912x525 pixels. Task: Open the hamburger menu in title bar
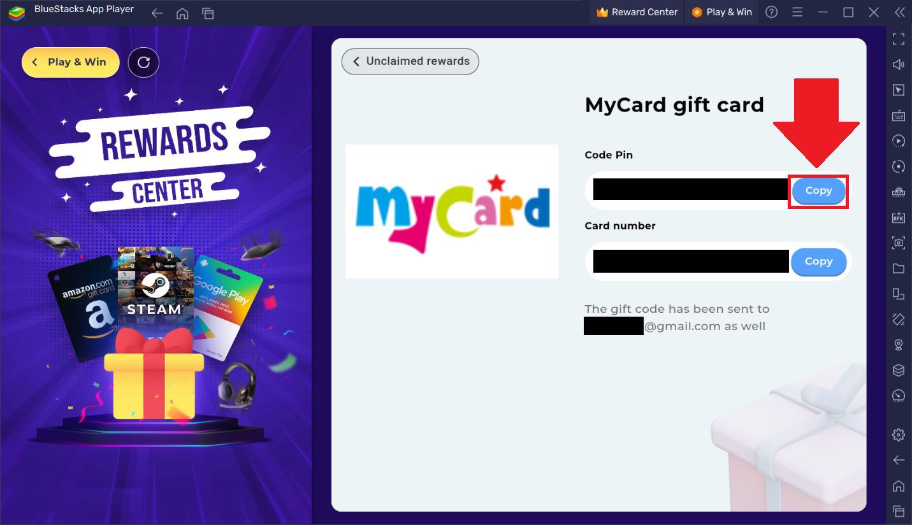tap(797, 12)
